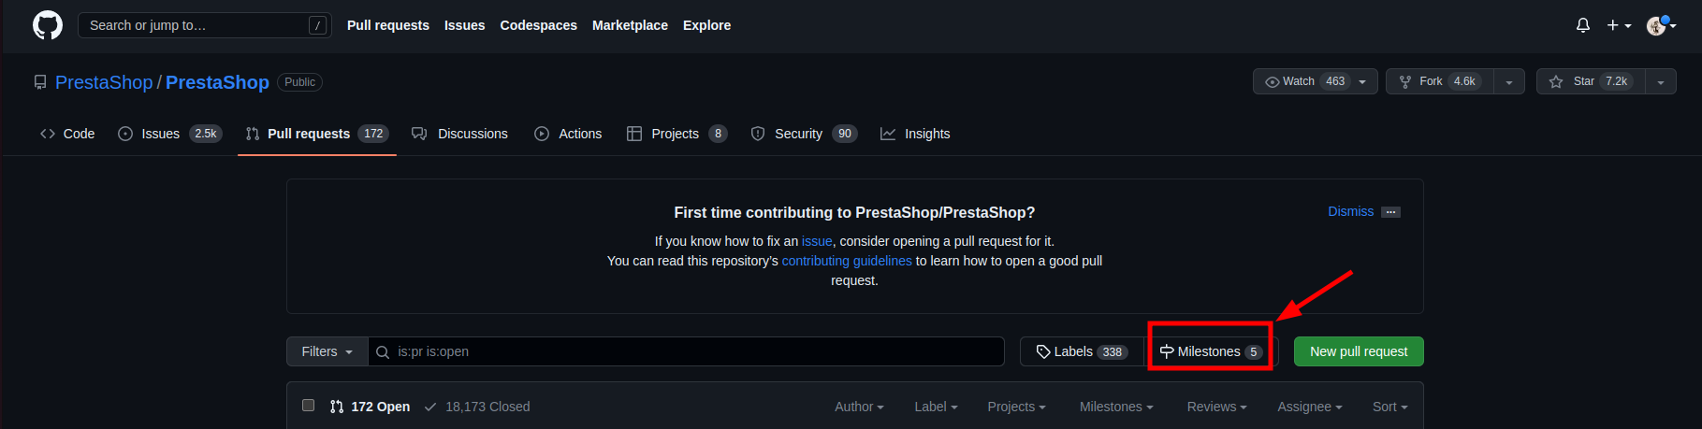Switch to the Actions tab
This screenshot has height=429, width=1702.
click(x=568, y=134)
